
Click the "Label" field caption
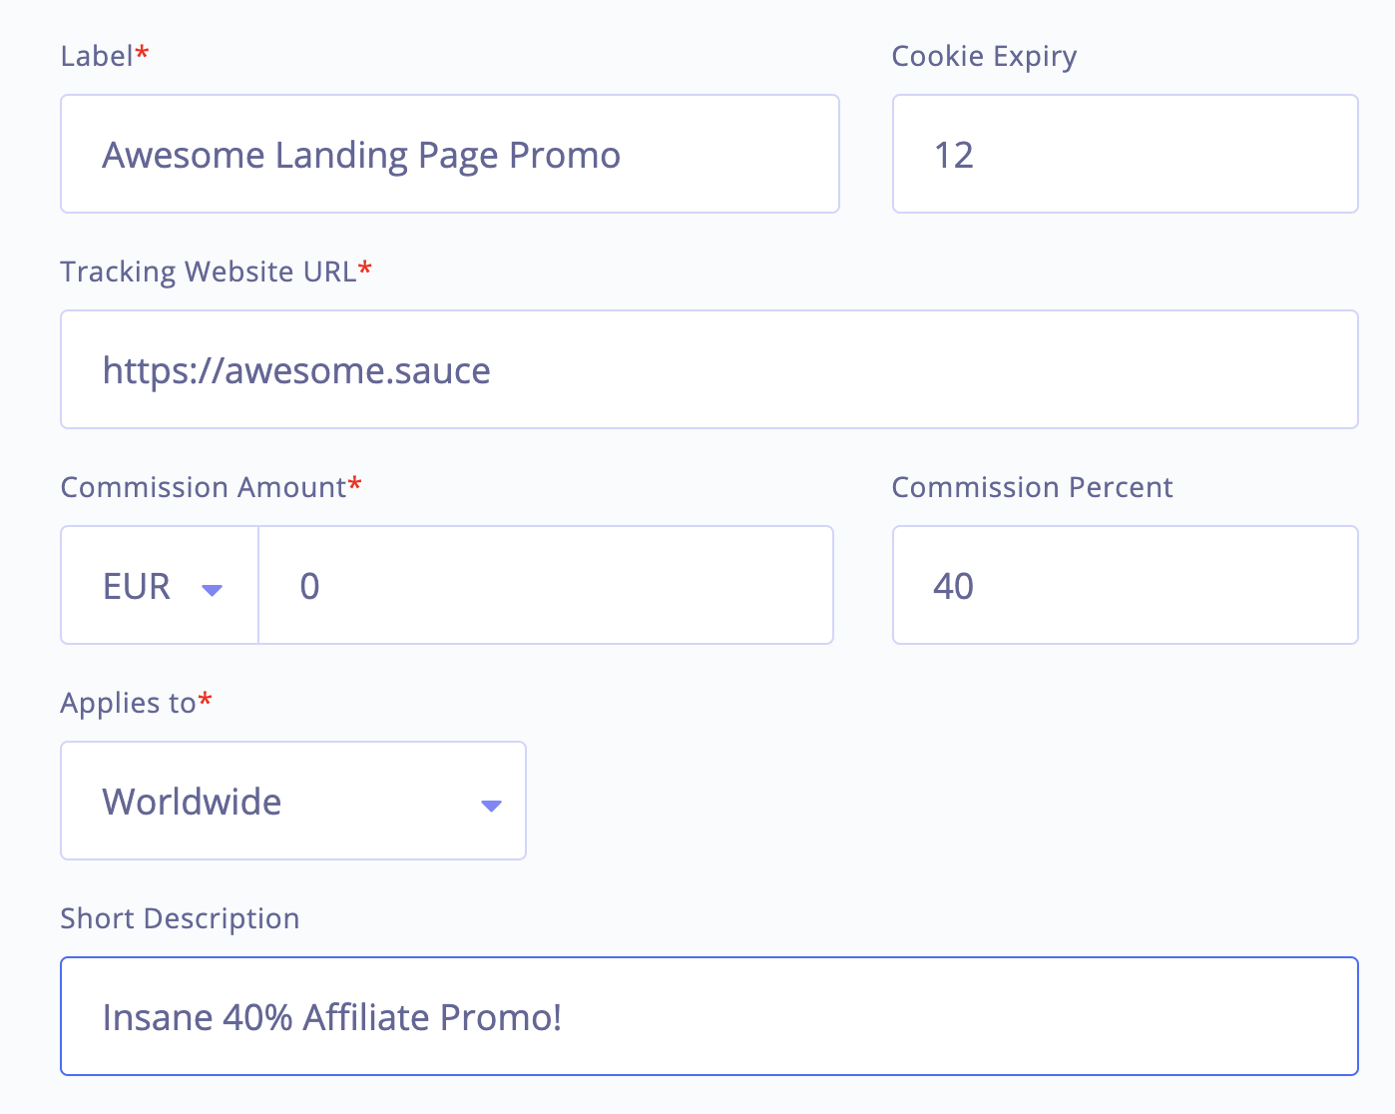click(x=97, y=56)
